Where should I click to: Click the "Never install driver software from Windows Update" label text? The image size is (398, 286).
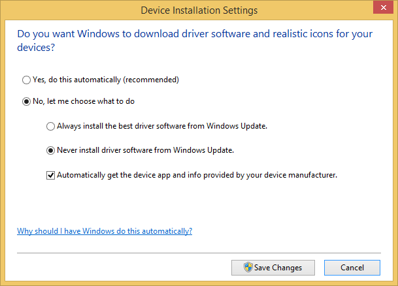pos(145,150)
